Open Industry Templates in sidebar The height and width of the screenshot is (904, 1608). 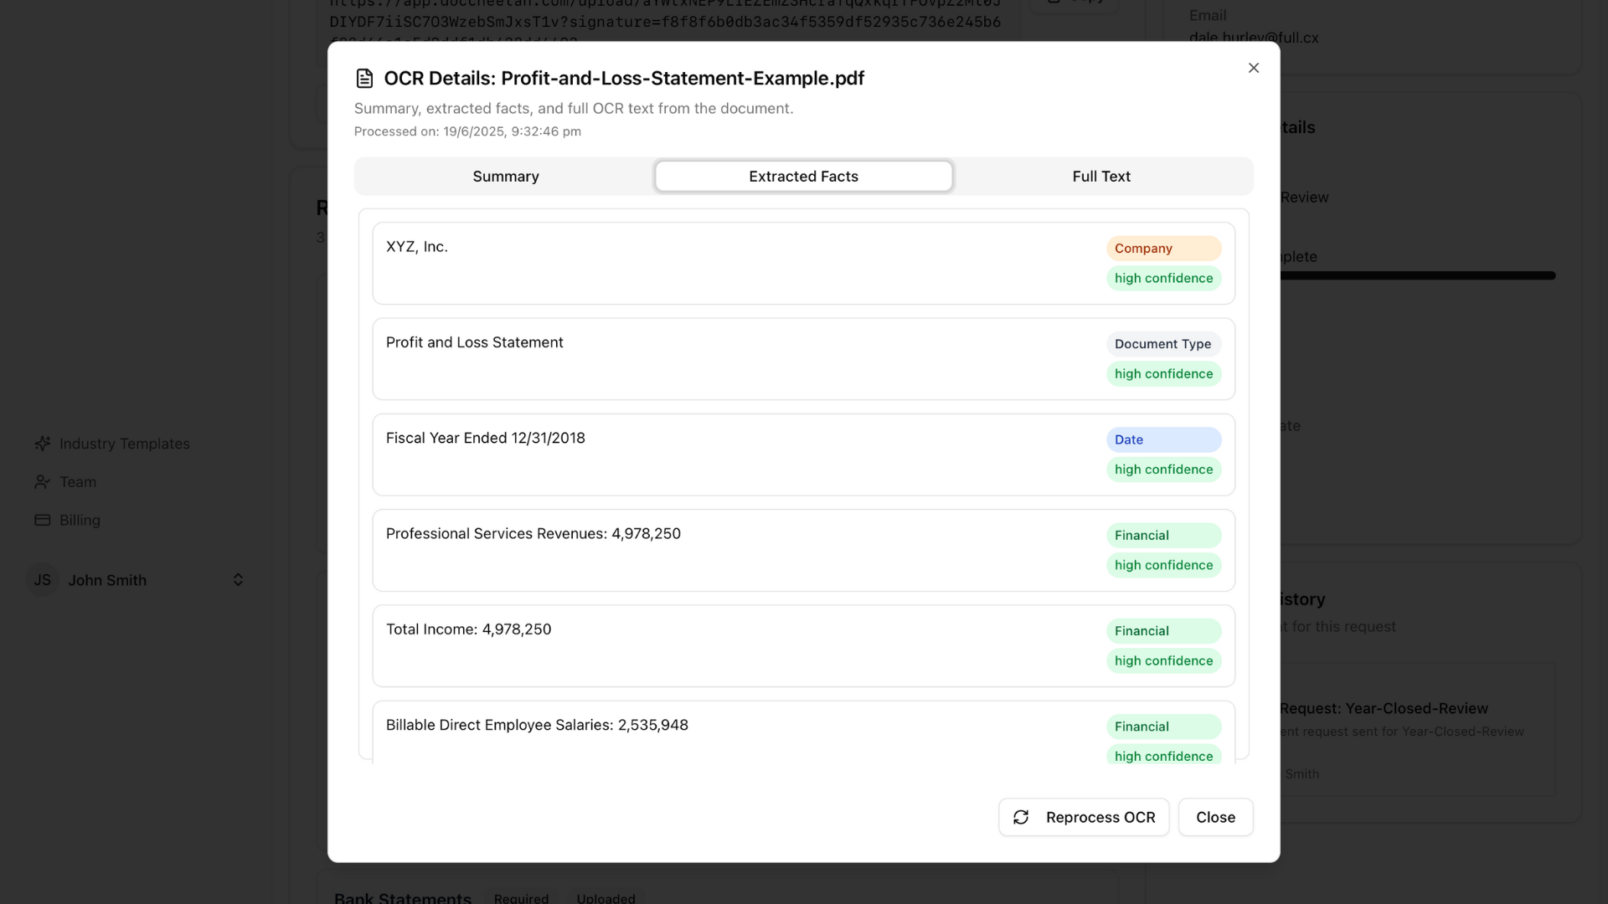[125, 444]
